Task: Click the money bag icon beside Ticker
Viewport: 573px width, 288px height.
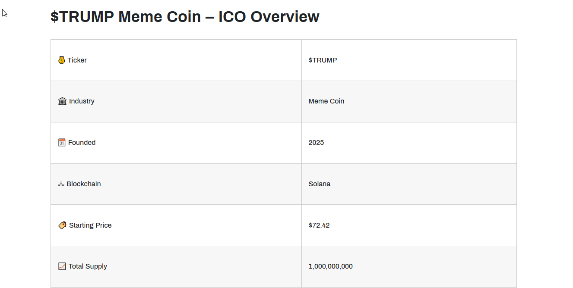Action: click(x=62, y=60)
